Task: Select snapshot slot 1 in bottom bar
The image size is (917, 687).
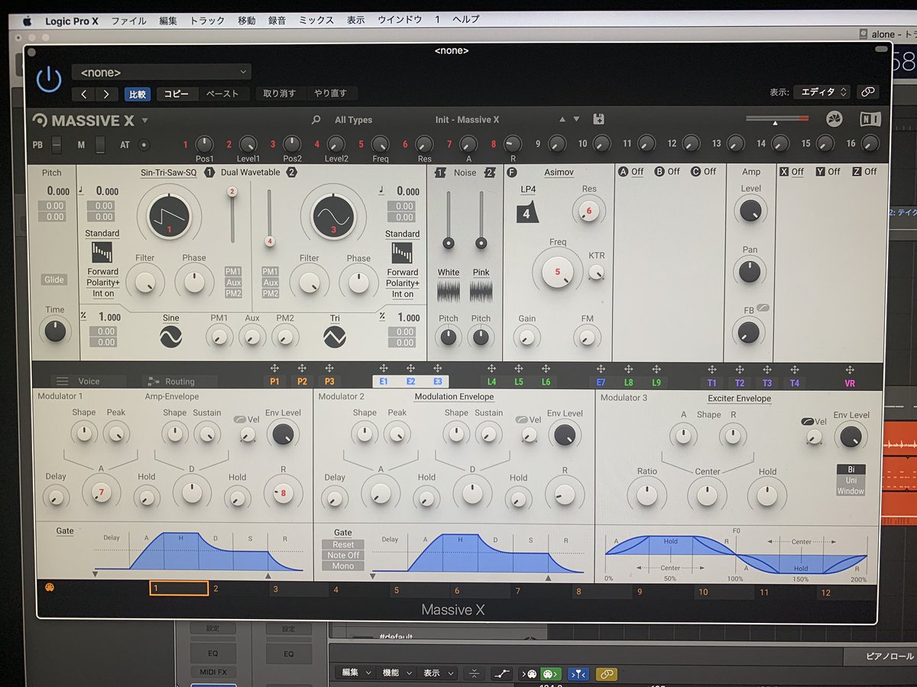Action: [x=178, y=589]
